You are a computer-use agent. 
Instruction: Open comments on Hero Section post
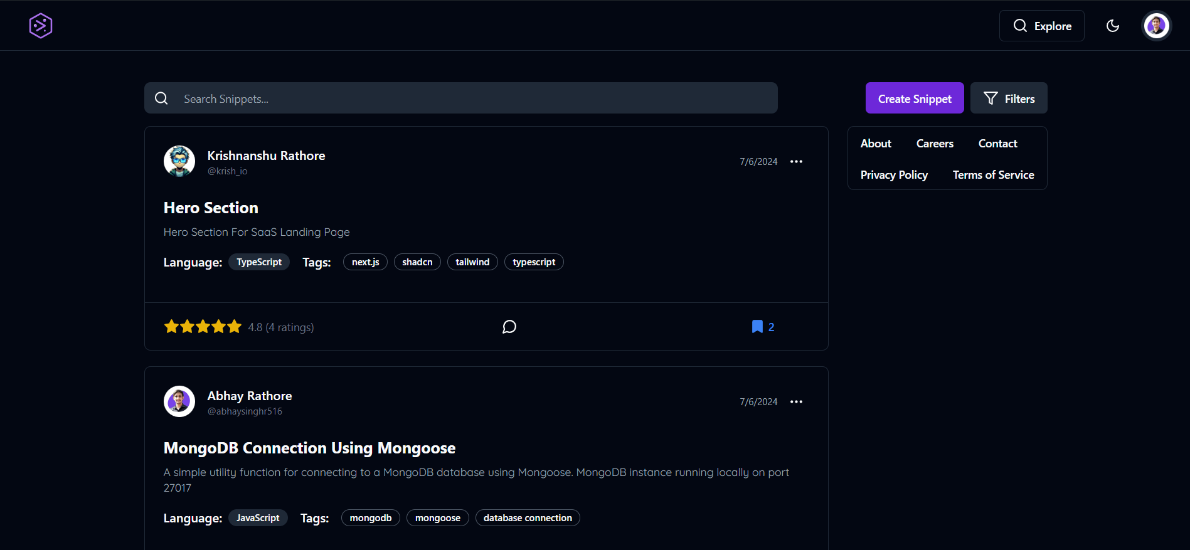pos(509,327)
